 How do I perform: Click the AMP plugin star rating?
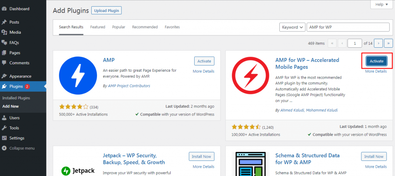[74, 106]
